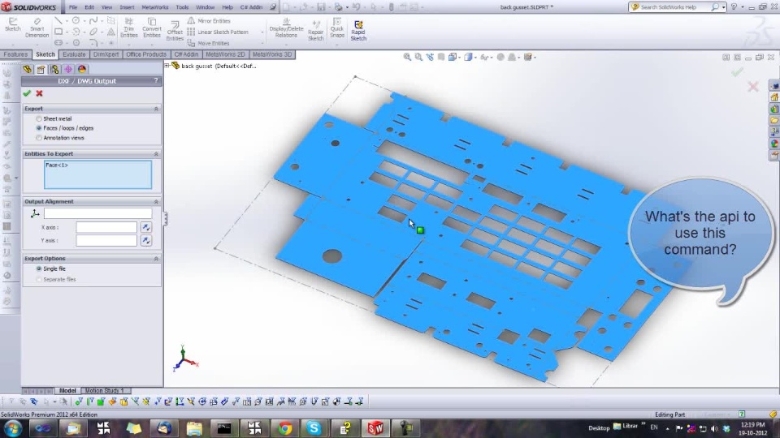Click Mirror Entities command
The height and width of the screenshot is (438, 780).
tap(209, 21)
